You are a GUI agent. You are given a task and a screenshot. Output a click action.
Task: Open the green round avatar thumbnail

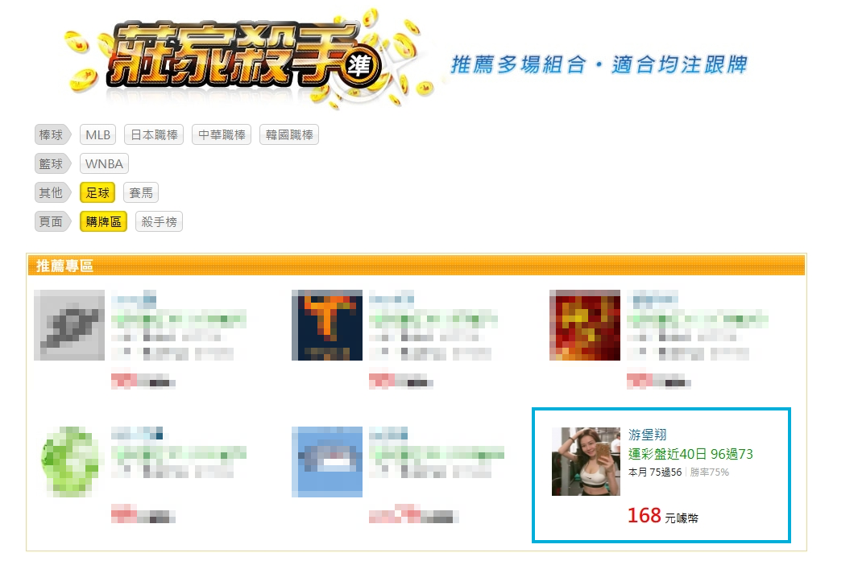tap(69, 461)
